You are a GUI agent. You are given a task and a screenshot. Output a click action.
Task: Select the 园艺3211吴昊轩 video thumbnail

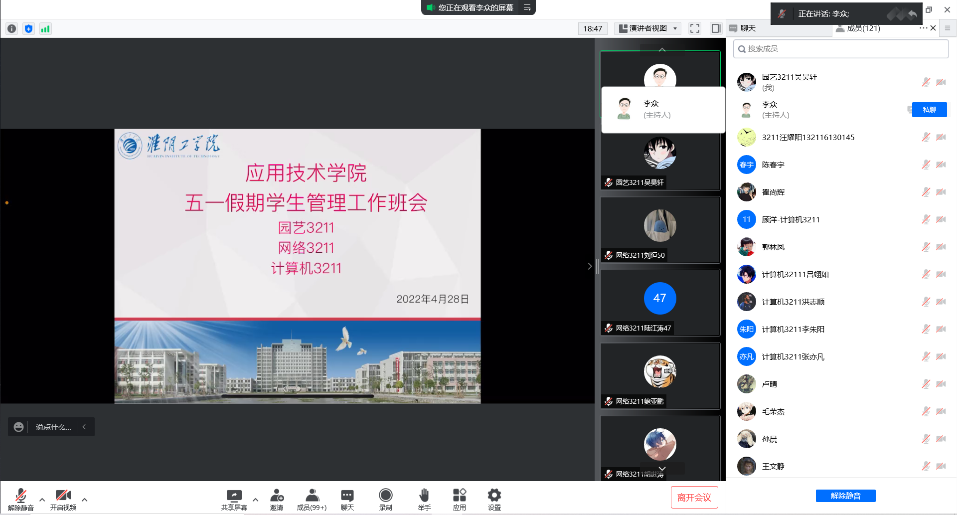click(x=660, y=161)
